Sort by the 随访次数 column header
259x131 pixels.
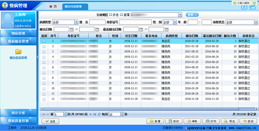pos(230,36)
